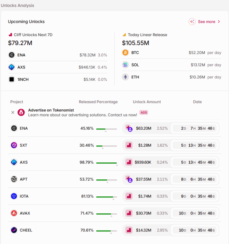Click the BTC Bitcoin icon
This screenshot has width=229, height=244.
click(125, 53)
